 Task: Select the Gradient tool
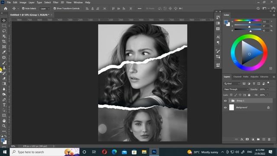coord(4,84)
